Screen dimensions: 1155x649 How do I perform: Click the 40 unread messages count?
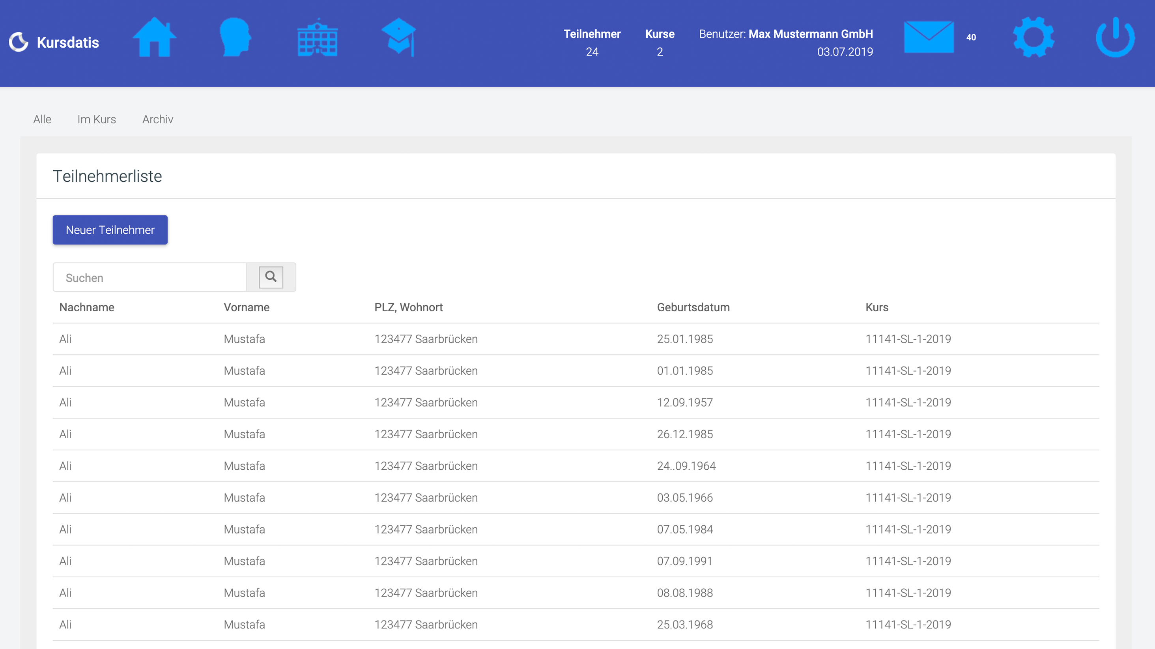(x=971, y=37)
